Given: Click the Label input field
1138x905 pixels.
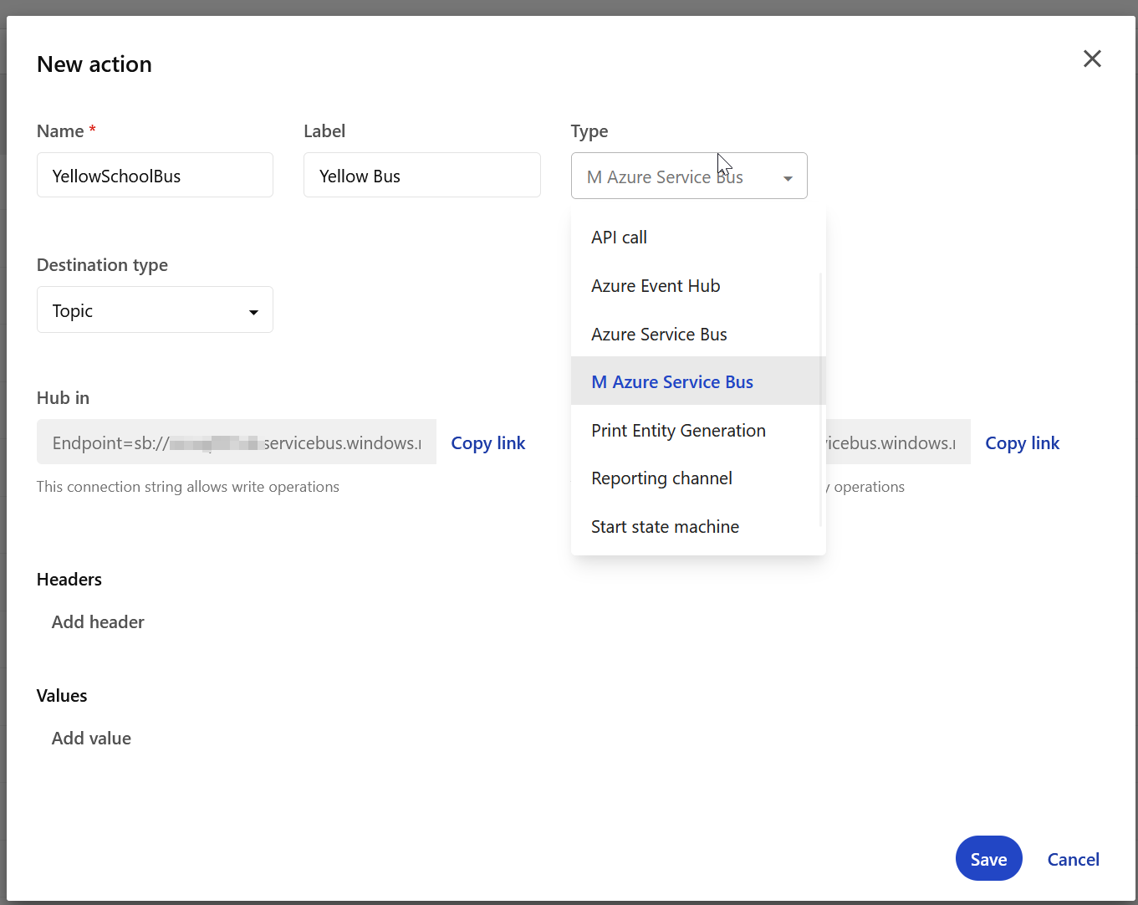Looking at the screenshot, I should (x=421, y=176).
